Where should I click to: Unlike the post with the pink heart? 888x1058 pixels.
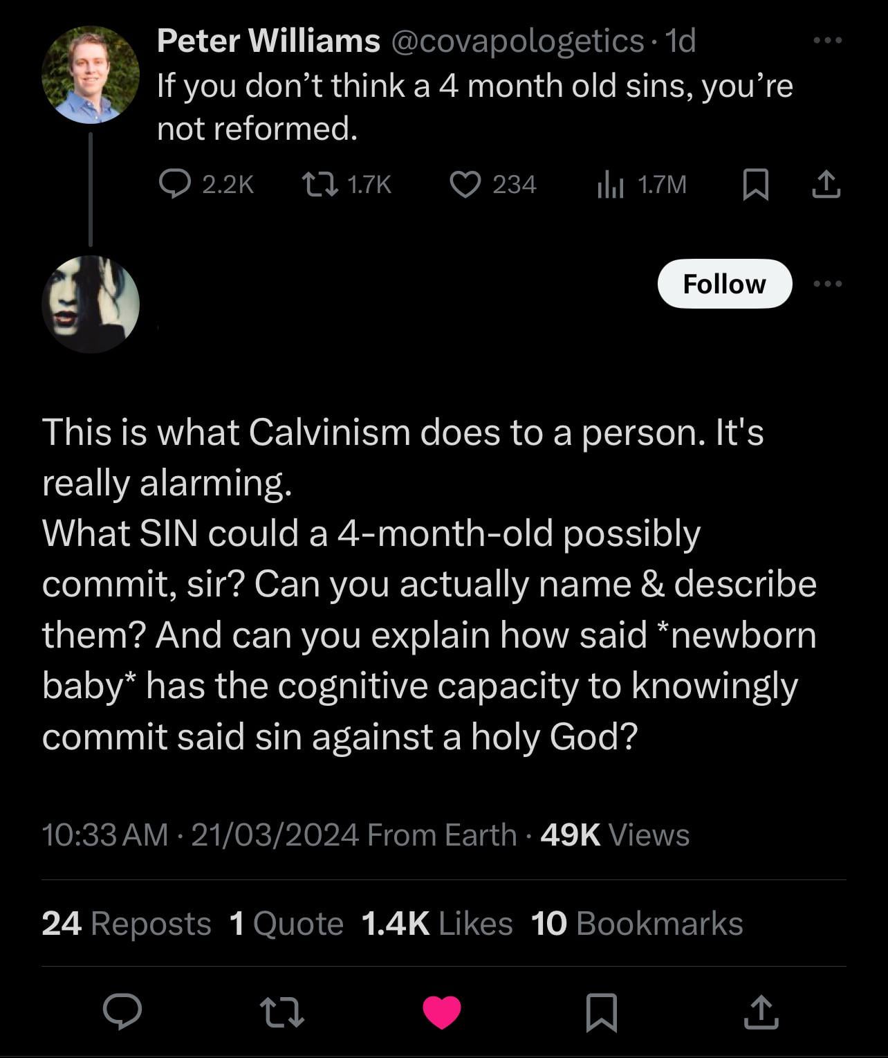click(x=442, y=1012)
